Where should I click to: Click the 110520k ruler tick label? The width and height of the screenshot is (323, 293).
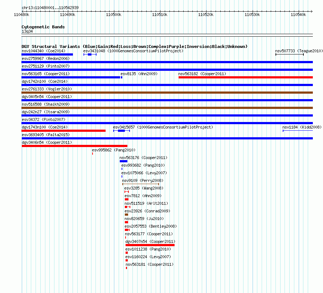[x=206, y=15]
